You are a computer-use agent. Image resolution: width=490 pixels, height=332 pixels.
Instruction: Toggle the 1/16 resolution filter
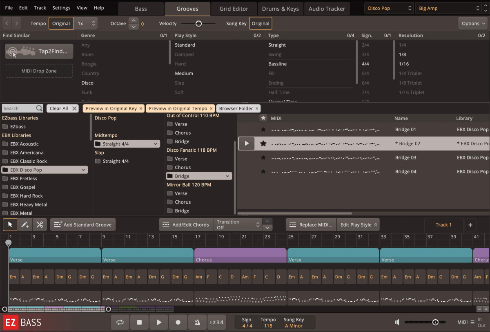tap(403, 64)
